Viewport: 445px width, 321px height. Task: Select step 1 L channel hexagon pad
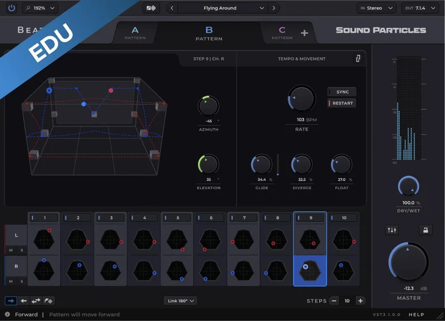[44, 240]
